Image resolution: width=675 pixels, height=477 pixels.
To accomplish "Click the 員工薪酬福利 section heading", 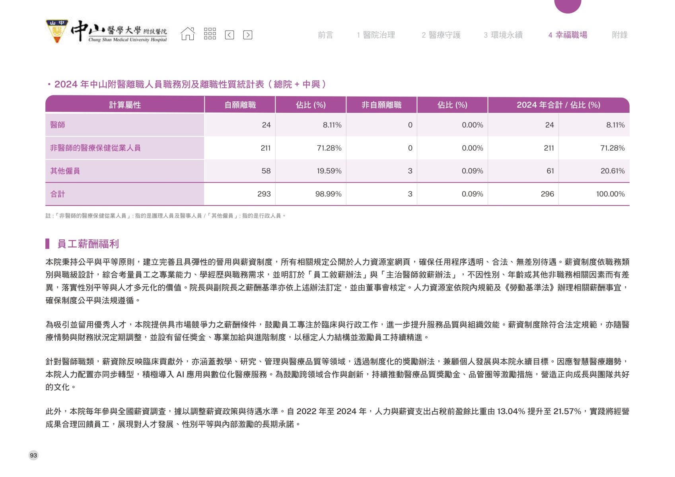I will pyautogui.click(x=88, y=244).
